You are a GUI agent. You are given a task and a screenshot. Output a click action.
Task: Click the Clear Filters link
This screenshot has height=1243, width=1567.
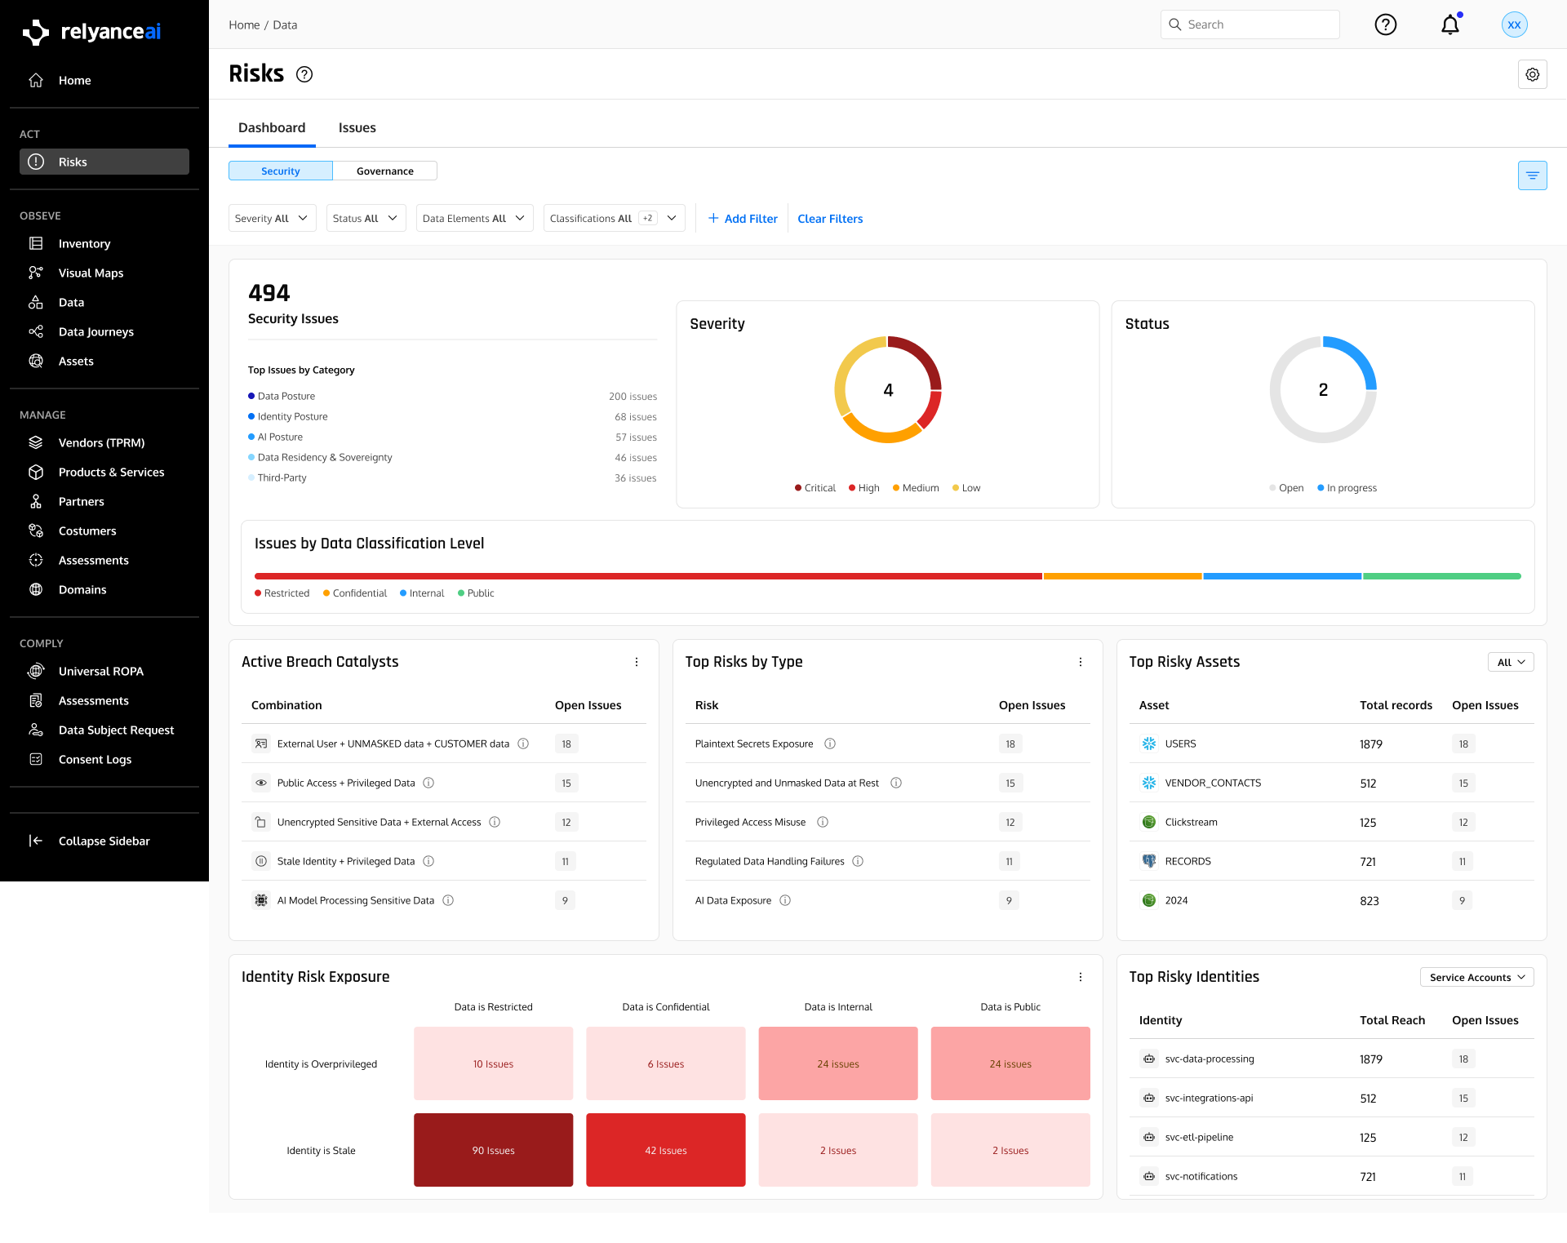[x=829, y=219]
